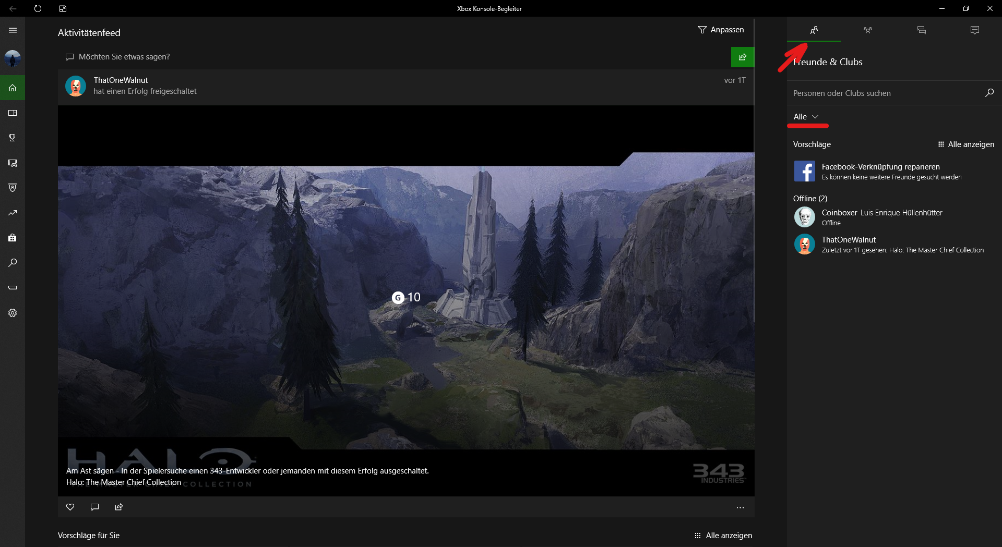Viewport: 1002px width, 547px height.
Task: Click ThatOneWalnut avatar in feed post
Action: 76,86
